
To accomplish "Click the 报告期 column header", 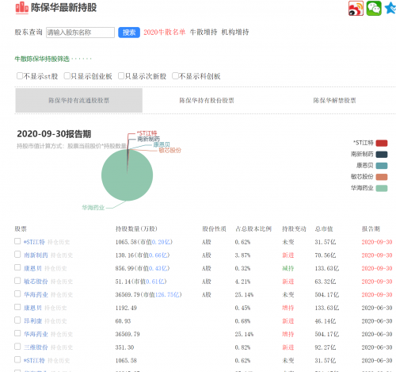I will point(371,228).
